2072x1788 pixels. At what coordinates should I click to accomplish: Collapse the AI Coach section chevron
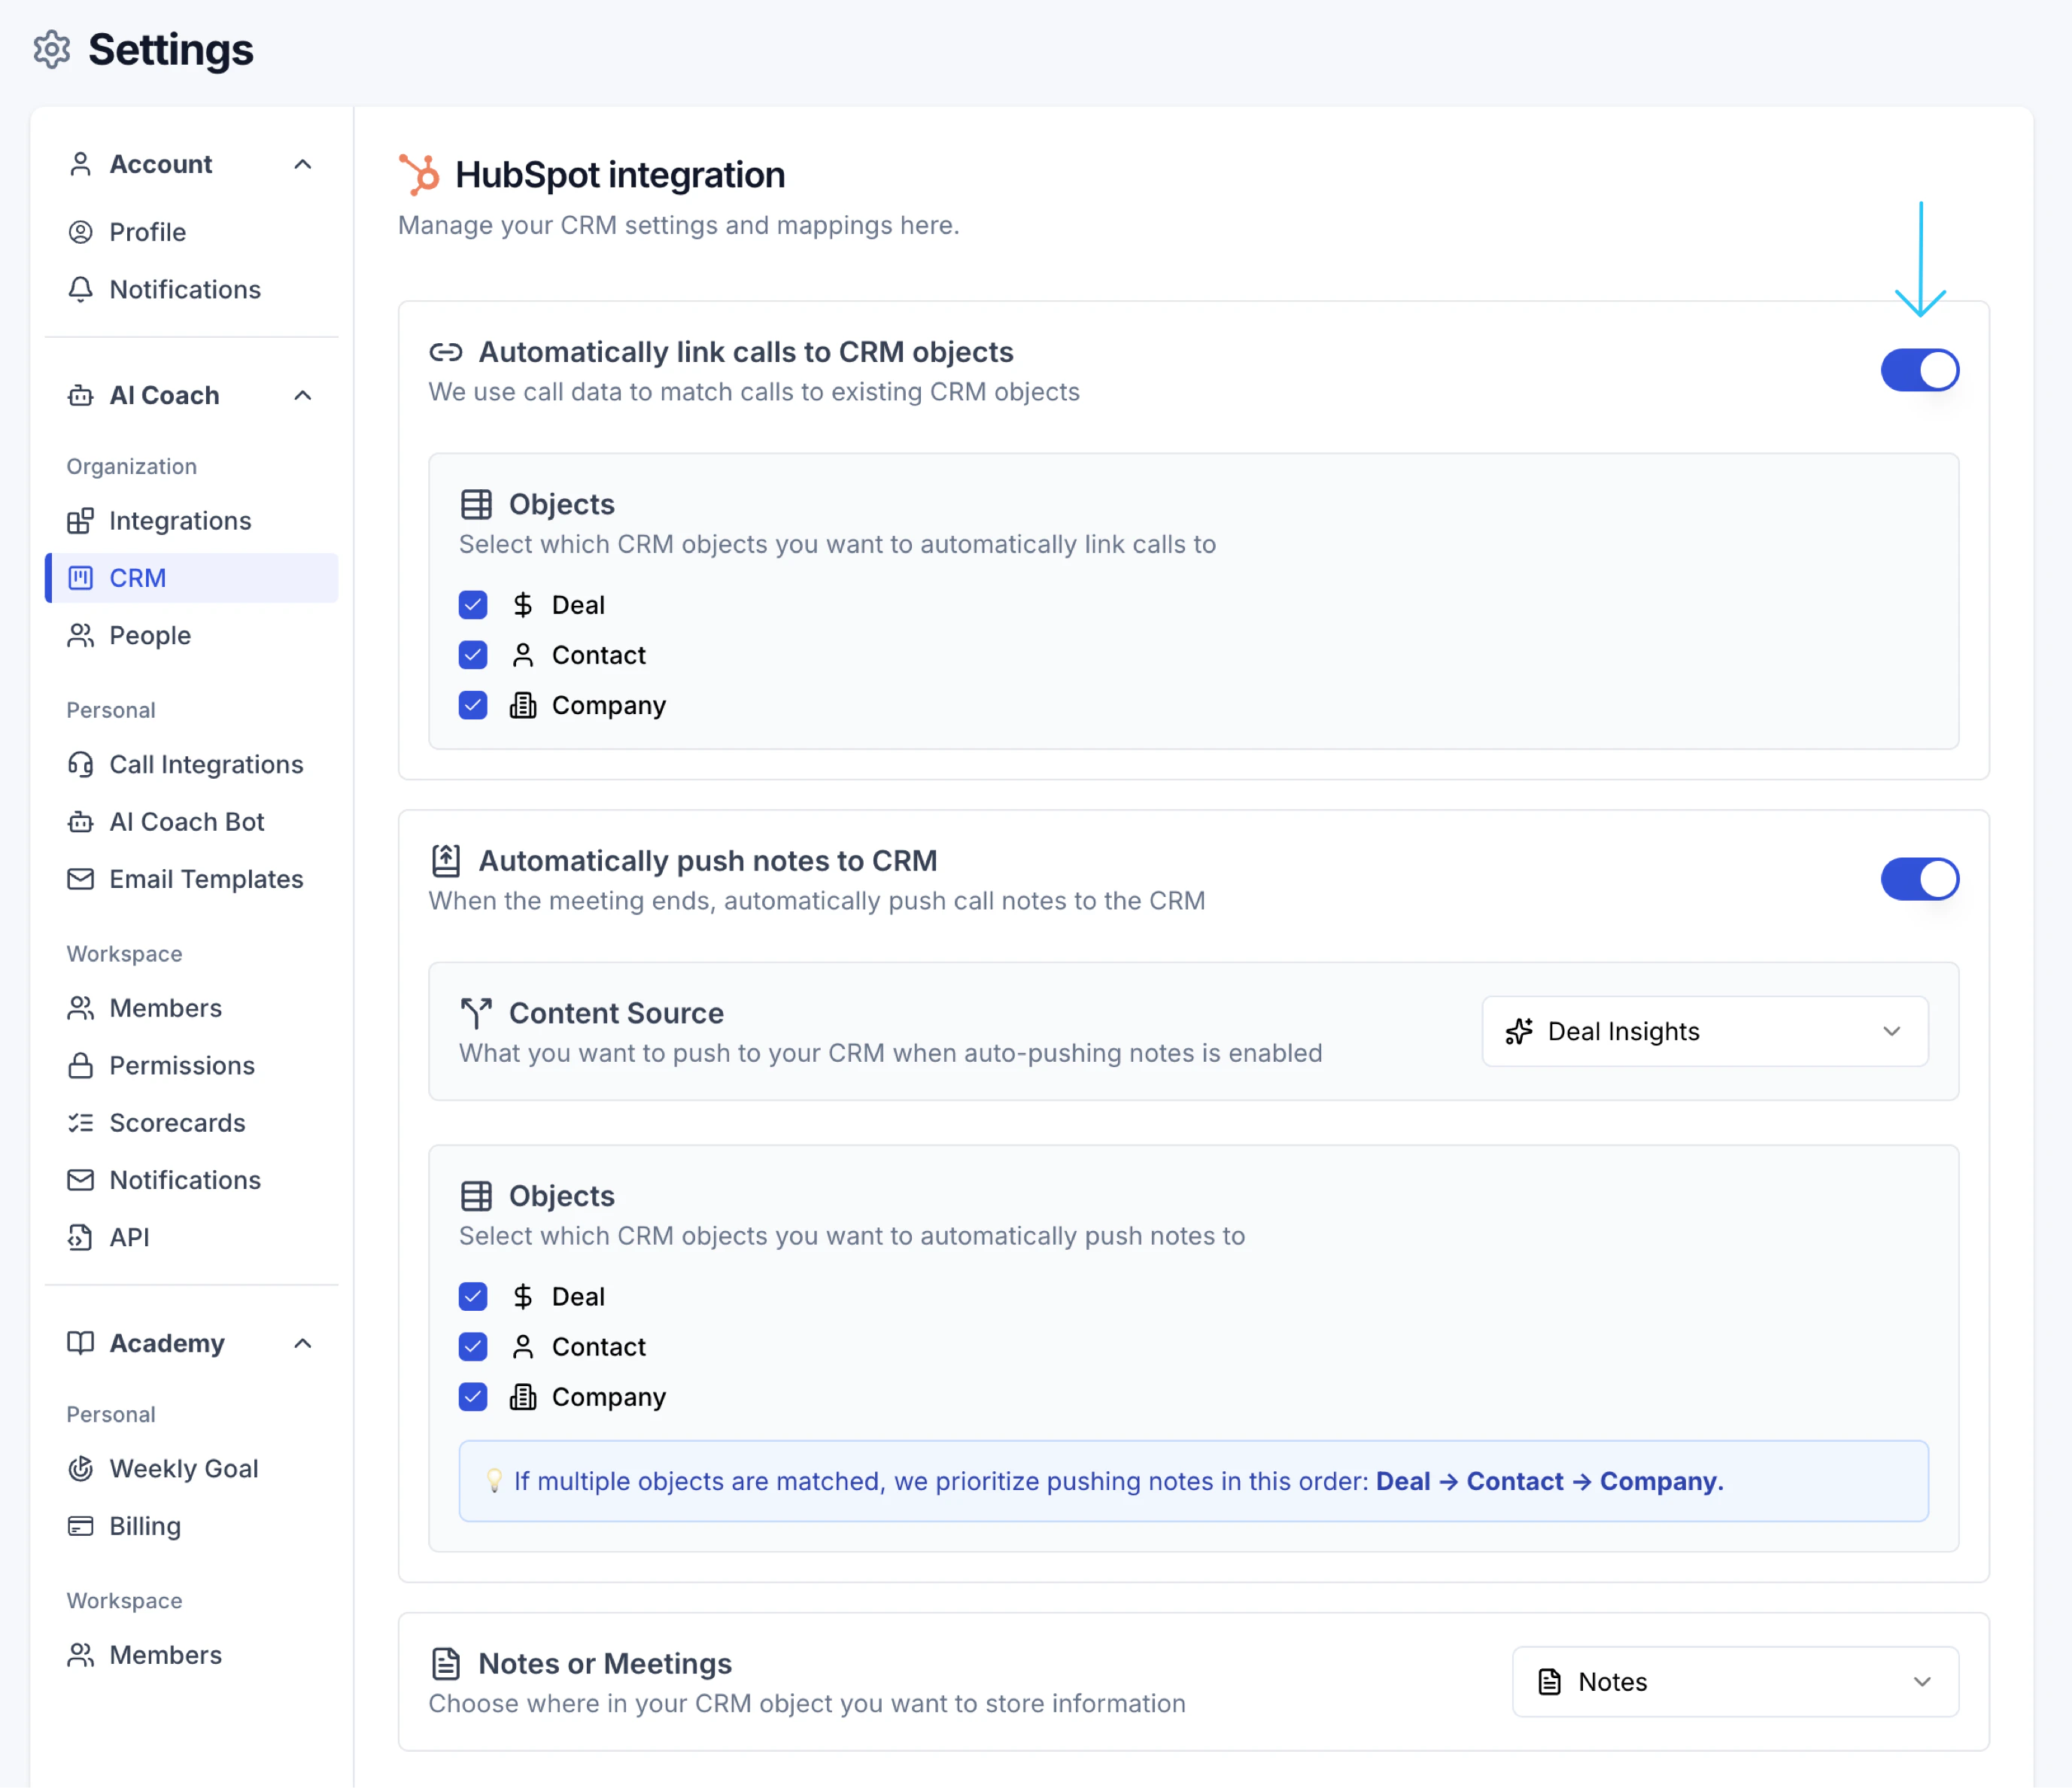click(x=303, y=395)
